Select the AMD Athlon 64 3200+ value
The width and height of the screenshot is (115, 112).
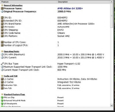tap(70, 8)
